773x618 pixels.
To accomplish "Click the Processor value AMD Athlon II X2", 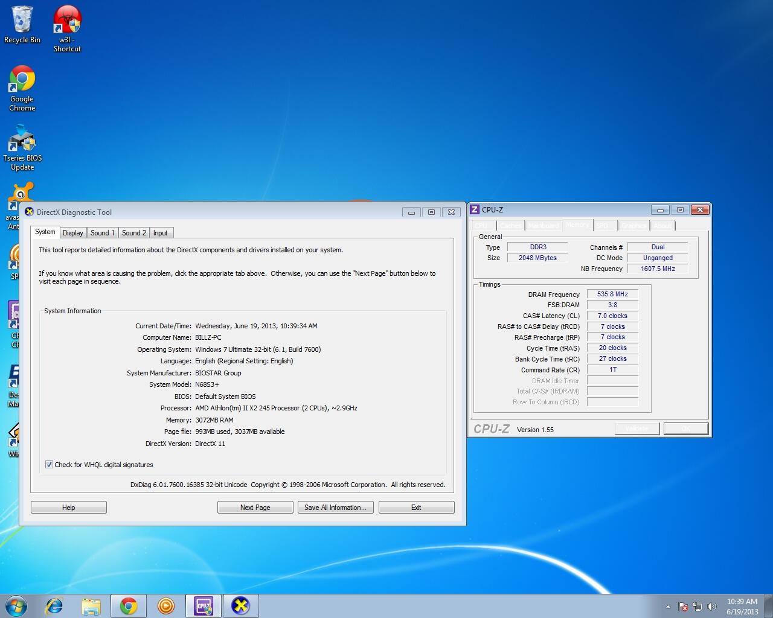I will (x=276, y=409).
